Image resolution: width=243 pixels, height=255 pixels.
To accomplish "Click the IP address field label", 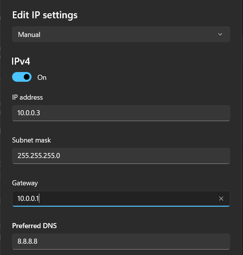I will coord(28,97).
